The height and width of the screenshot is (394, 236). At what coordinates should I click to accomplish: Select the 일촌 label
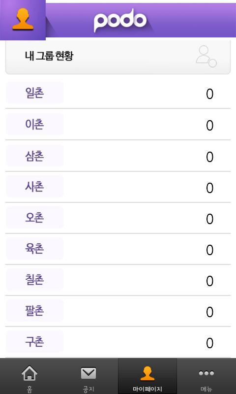(x=34, y=93)
